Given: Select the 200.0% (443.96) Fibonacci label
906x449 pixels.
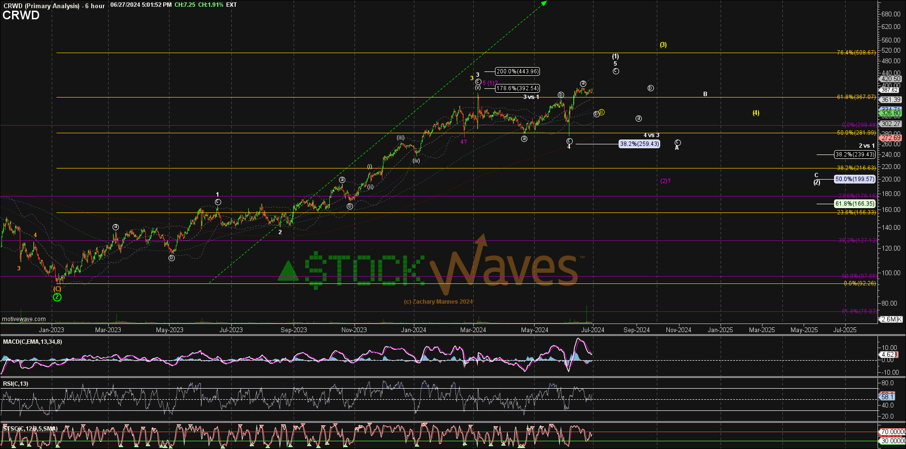Looking at the screenshot, I should [518, 71].
